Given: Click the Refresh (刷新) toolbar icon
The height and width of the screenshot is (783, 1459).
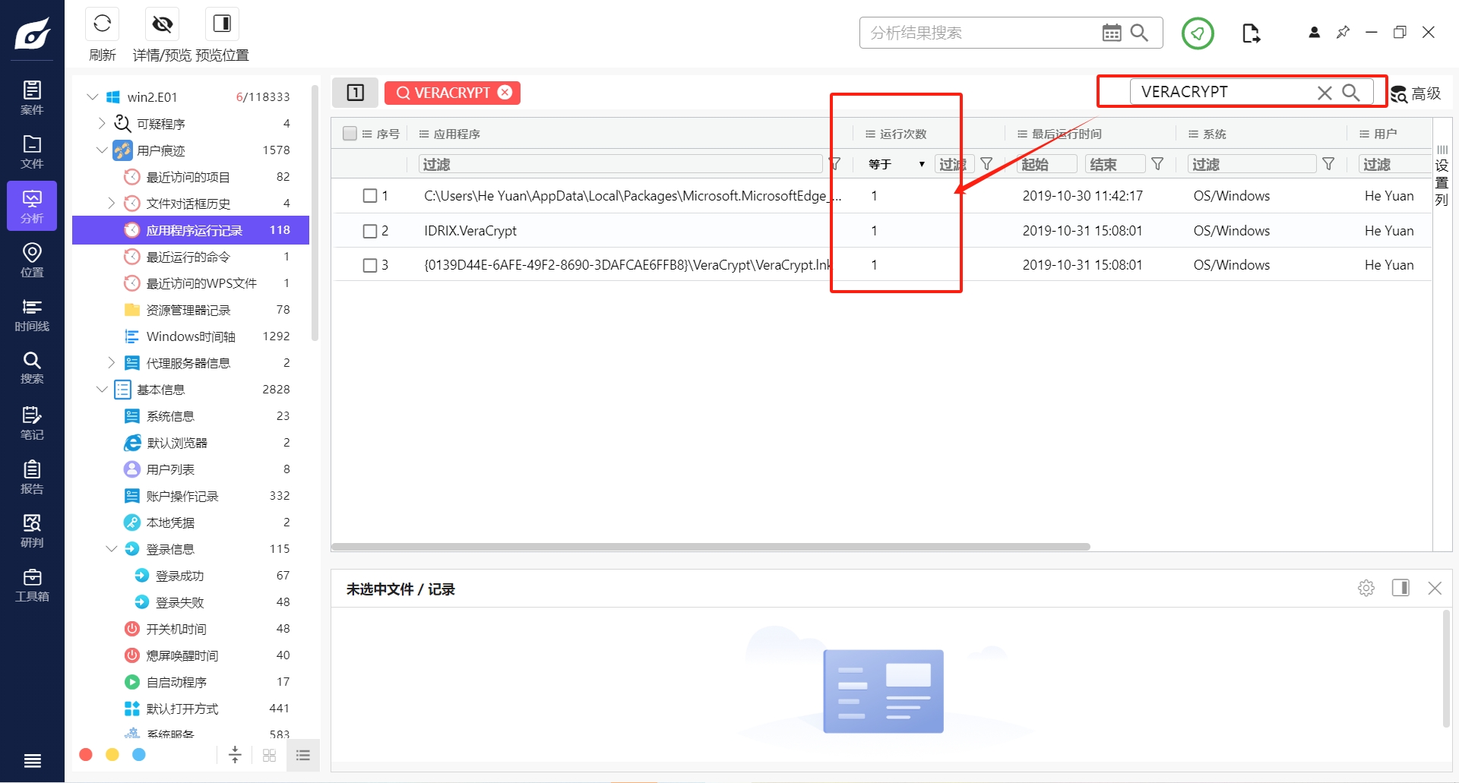Looking at the screenshot, I should coord(102,24).
